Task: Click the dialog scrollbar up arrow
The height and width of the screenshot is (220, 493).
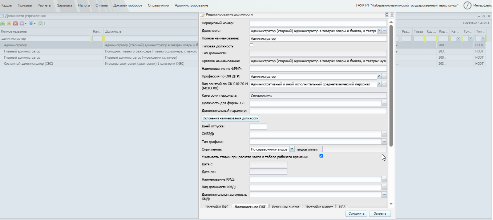Action: pos(391,22)
